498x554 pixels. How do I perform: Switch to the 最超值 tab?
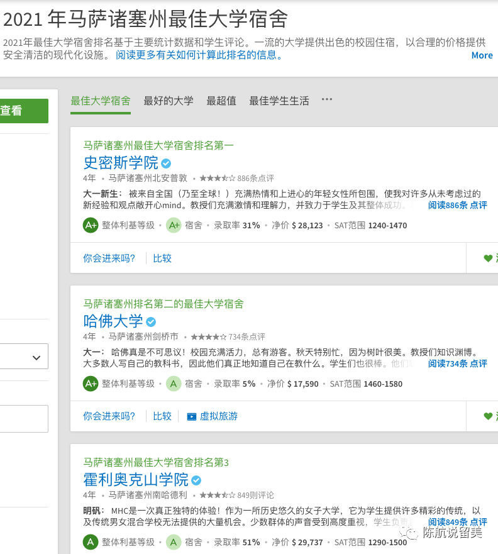[x=221, y=101]
